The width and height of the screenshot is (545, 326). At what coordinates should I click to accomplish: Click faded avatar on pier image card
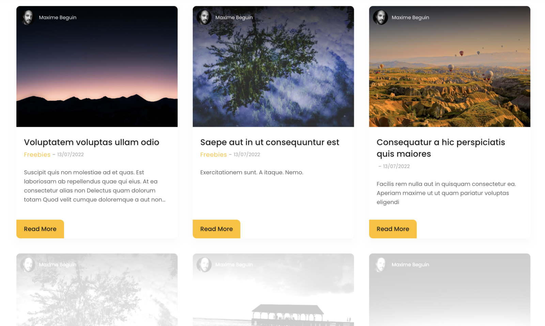(x=204, y=264)
